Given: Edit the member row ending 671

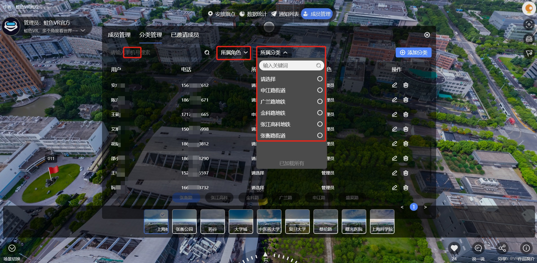Looking at the screenshot, I should 395,100.
